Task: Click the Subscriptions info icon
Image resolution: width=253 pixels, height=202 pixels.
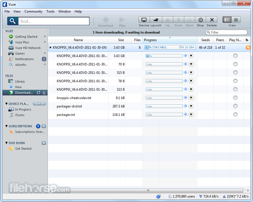Action: click(x=38, y=126)
